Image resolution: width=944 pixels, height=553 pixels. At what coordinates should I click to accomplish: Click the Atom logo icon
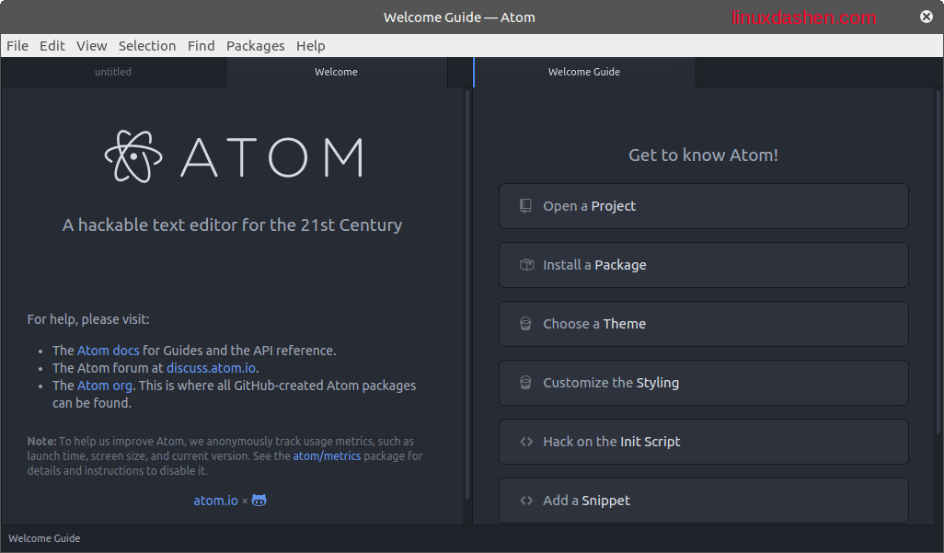click(134, 156)
